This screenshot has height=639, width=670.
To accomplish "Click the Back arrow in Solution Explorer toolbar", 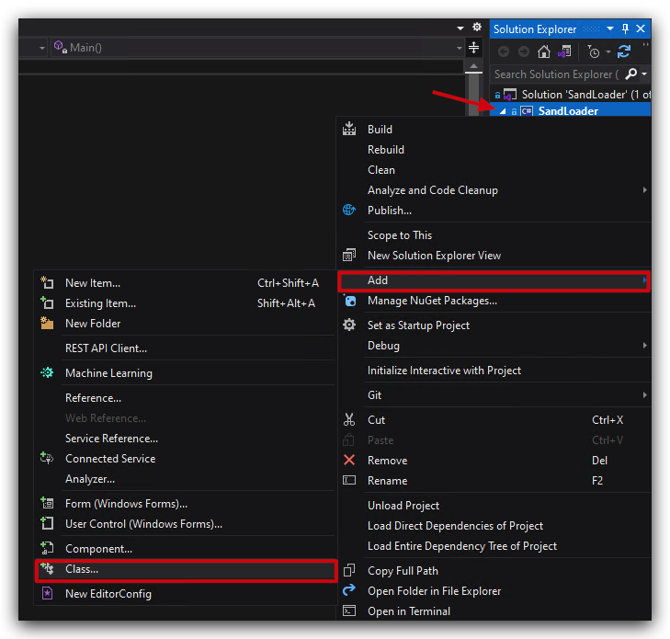I will 504,51.
